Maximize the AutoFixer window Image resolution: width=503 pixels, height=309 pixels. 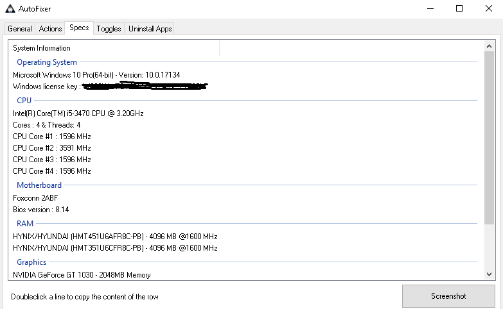point(459,9)
